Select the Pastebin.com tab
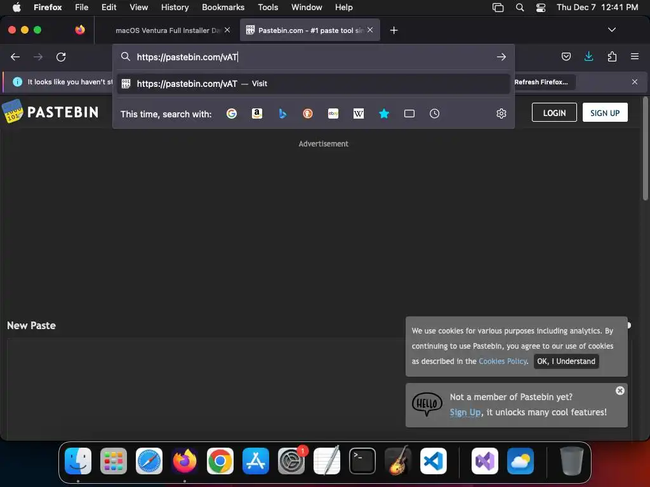The width and height of the screenshot is (650, 487). [310, 30]
